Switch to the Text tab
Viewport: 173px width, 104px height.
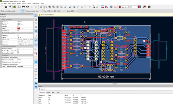click(58, 92)
